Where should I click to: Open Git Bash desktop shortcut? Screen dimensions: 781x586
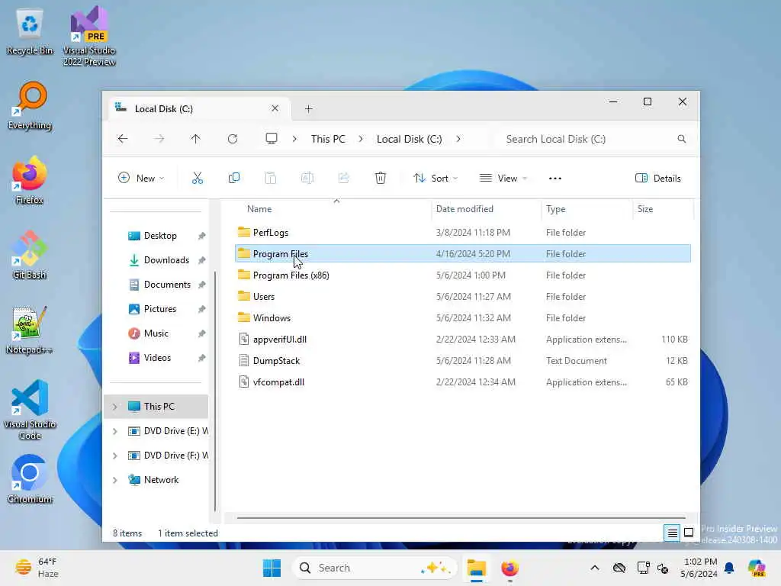coord(30,255)
